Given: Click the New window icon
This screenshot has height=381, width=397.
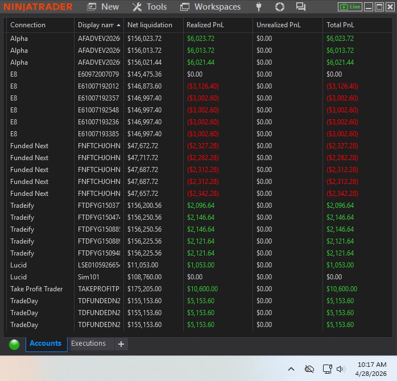Looking at the screenshot, I should coord(92,7).
